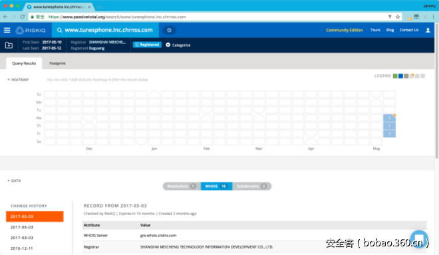Collapse the HEATMAP section

9,80
